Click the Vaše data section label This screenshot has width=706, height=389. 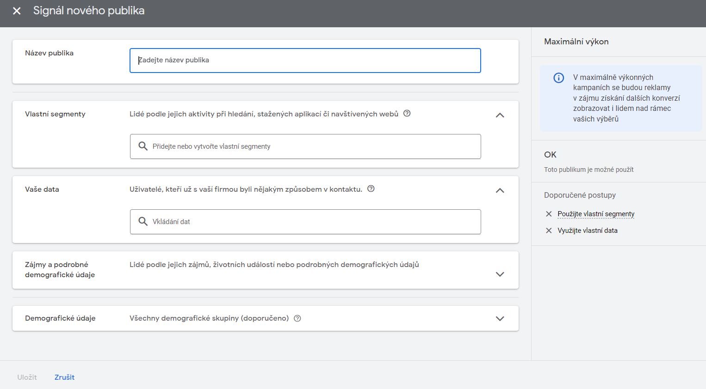42,189
